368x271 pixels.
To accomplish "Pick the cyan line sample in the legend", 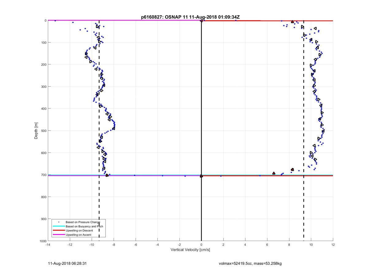I will [59, 226].
